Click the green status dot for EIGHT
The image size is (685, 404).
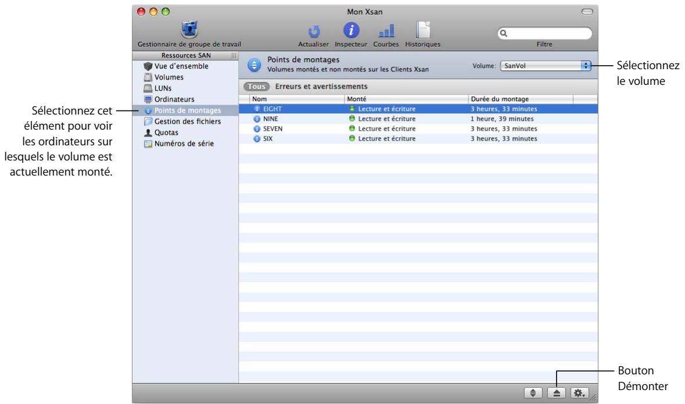pos(352,109)
